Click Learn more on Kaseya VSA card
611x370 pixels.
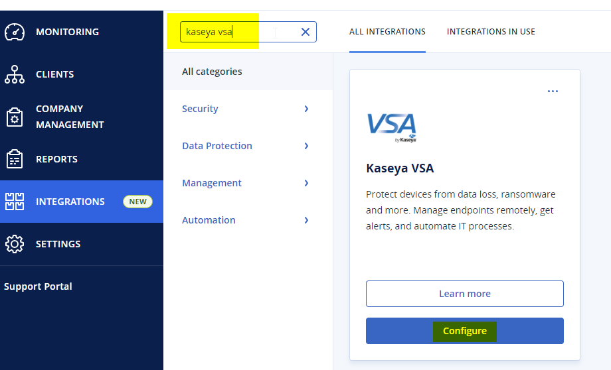tap(465, 294)
